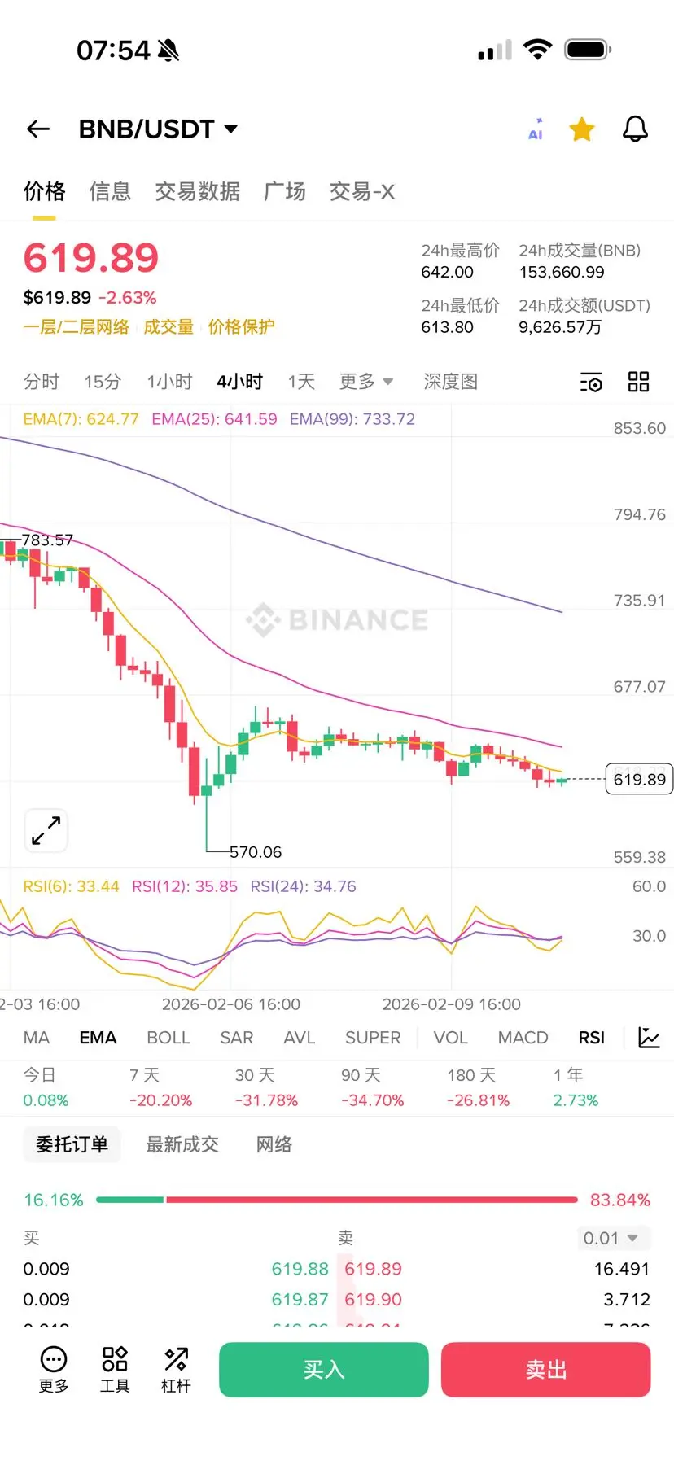
Task: Expand the BNB/USDT pair selector
Action: coord(158,129)
